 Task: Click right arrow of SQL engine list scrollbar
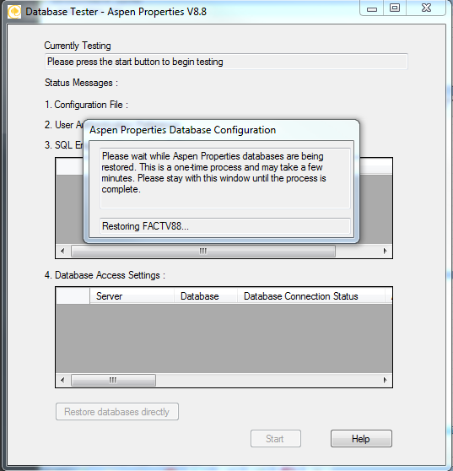pyautogui.click(x=386, y=251)
